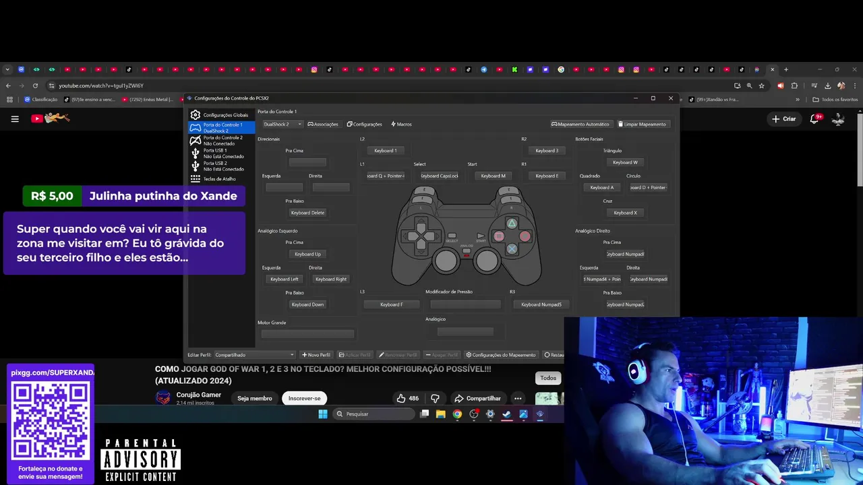Click the Keyboard Right binding

[331, 279]
